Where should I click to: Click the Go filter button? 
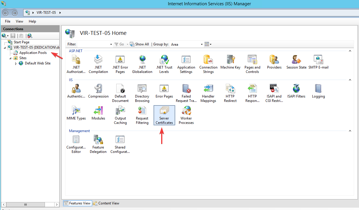coord(119,44)
